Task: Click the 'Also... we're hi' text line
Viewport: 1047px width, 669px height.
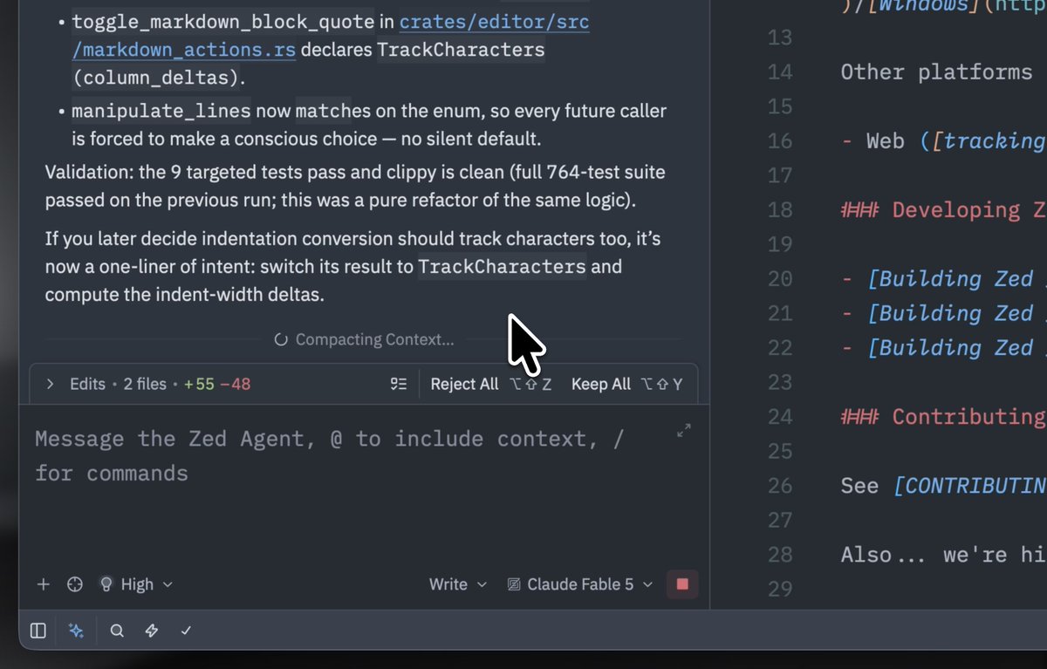Action: 942,555
